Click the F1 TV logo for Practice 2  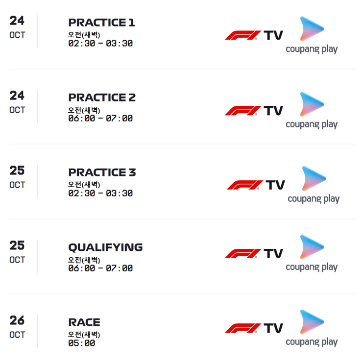(254, 111)
